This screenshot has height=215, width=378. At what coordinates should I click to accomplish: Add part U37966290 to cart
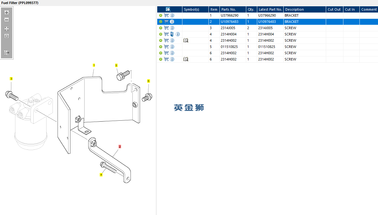[166, 15]
